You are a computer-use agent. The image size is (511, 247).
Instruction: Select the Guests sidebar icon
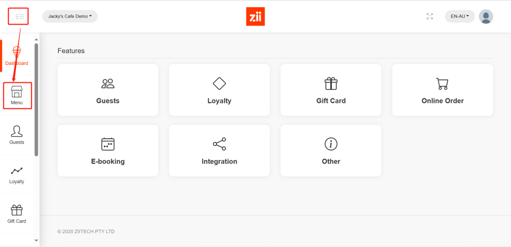point(17,135)
